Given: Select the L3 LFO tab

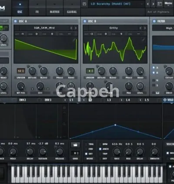Looking at the screenshot, I should pyautogui.click(x=109, y=100).
